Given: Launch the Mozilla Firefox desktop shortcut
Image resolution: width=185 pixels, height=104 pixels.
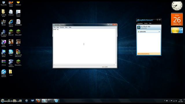Looking at the screenshot, I should (x=11, y=4).
